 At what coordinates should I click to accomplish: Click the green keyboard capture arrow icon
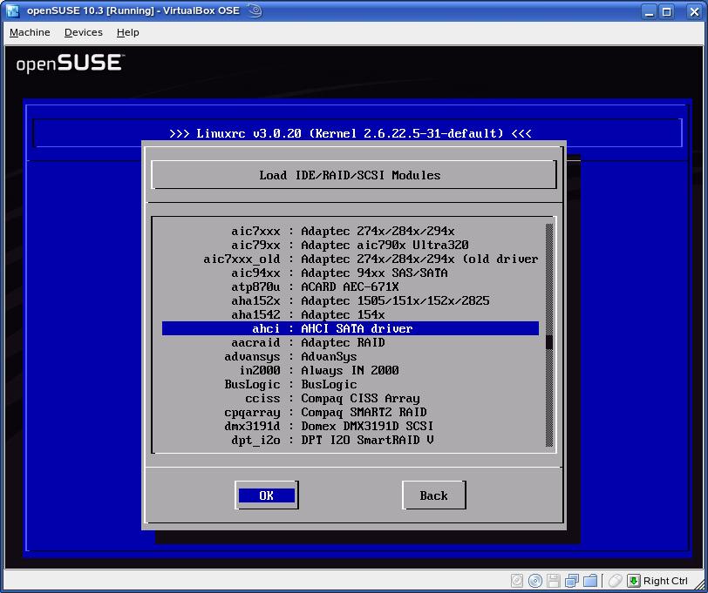point(634,581)
